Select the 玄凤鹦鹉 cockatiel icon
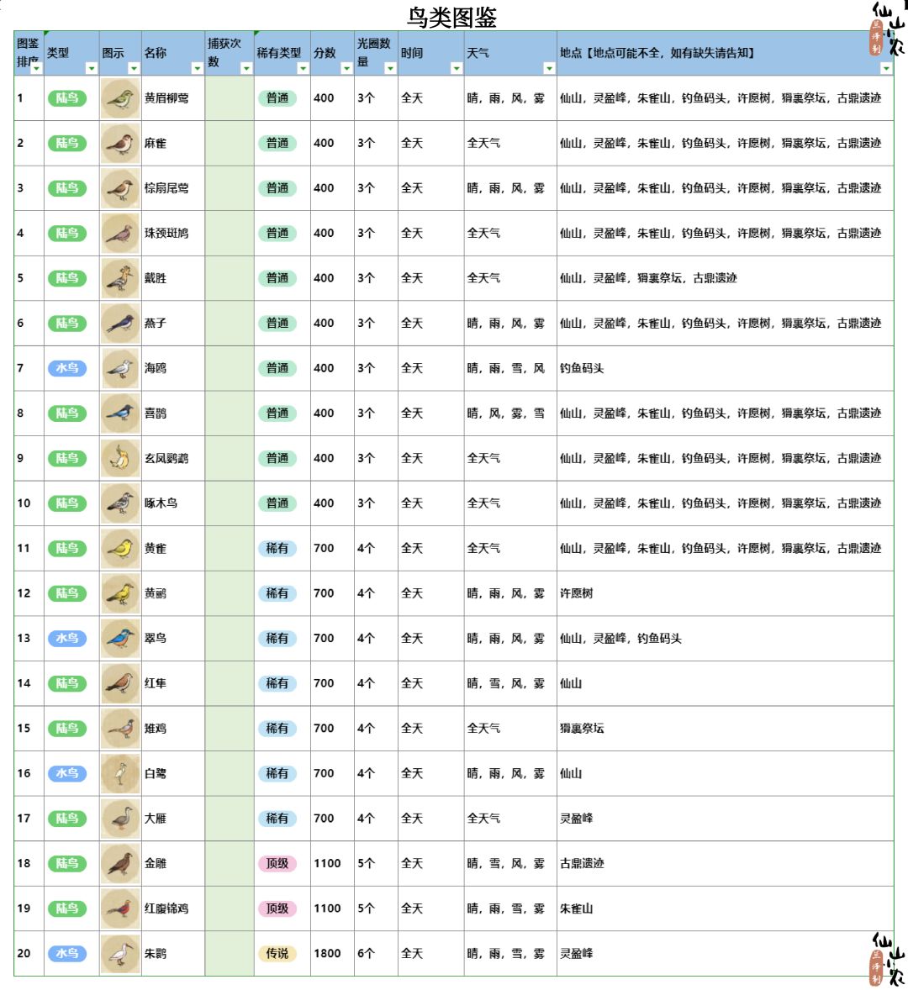Viewport: 908px width, 990px height. click(x=120, y=459)
